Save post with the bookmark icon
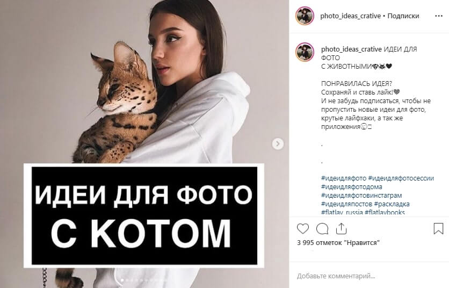 point(438,229)
